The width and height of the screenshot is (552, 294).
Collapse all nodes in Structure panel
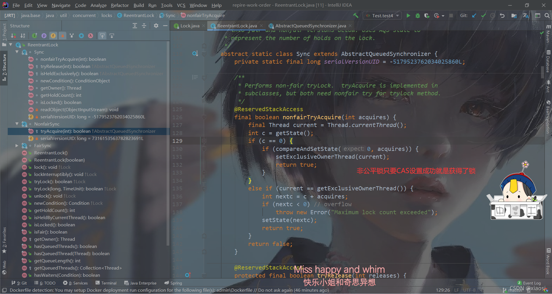coord(144,26)
